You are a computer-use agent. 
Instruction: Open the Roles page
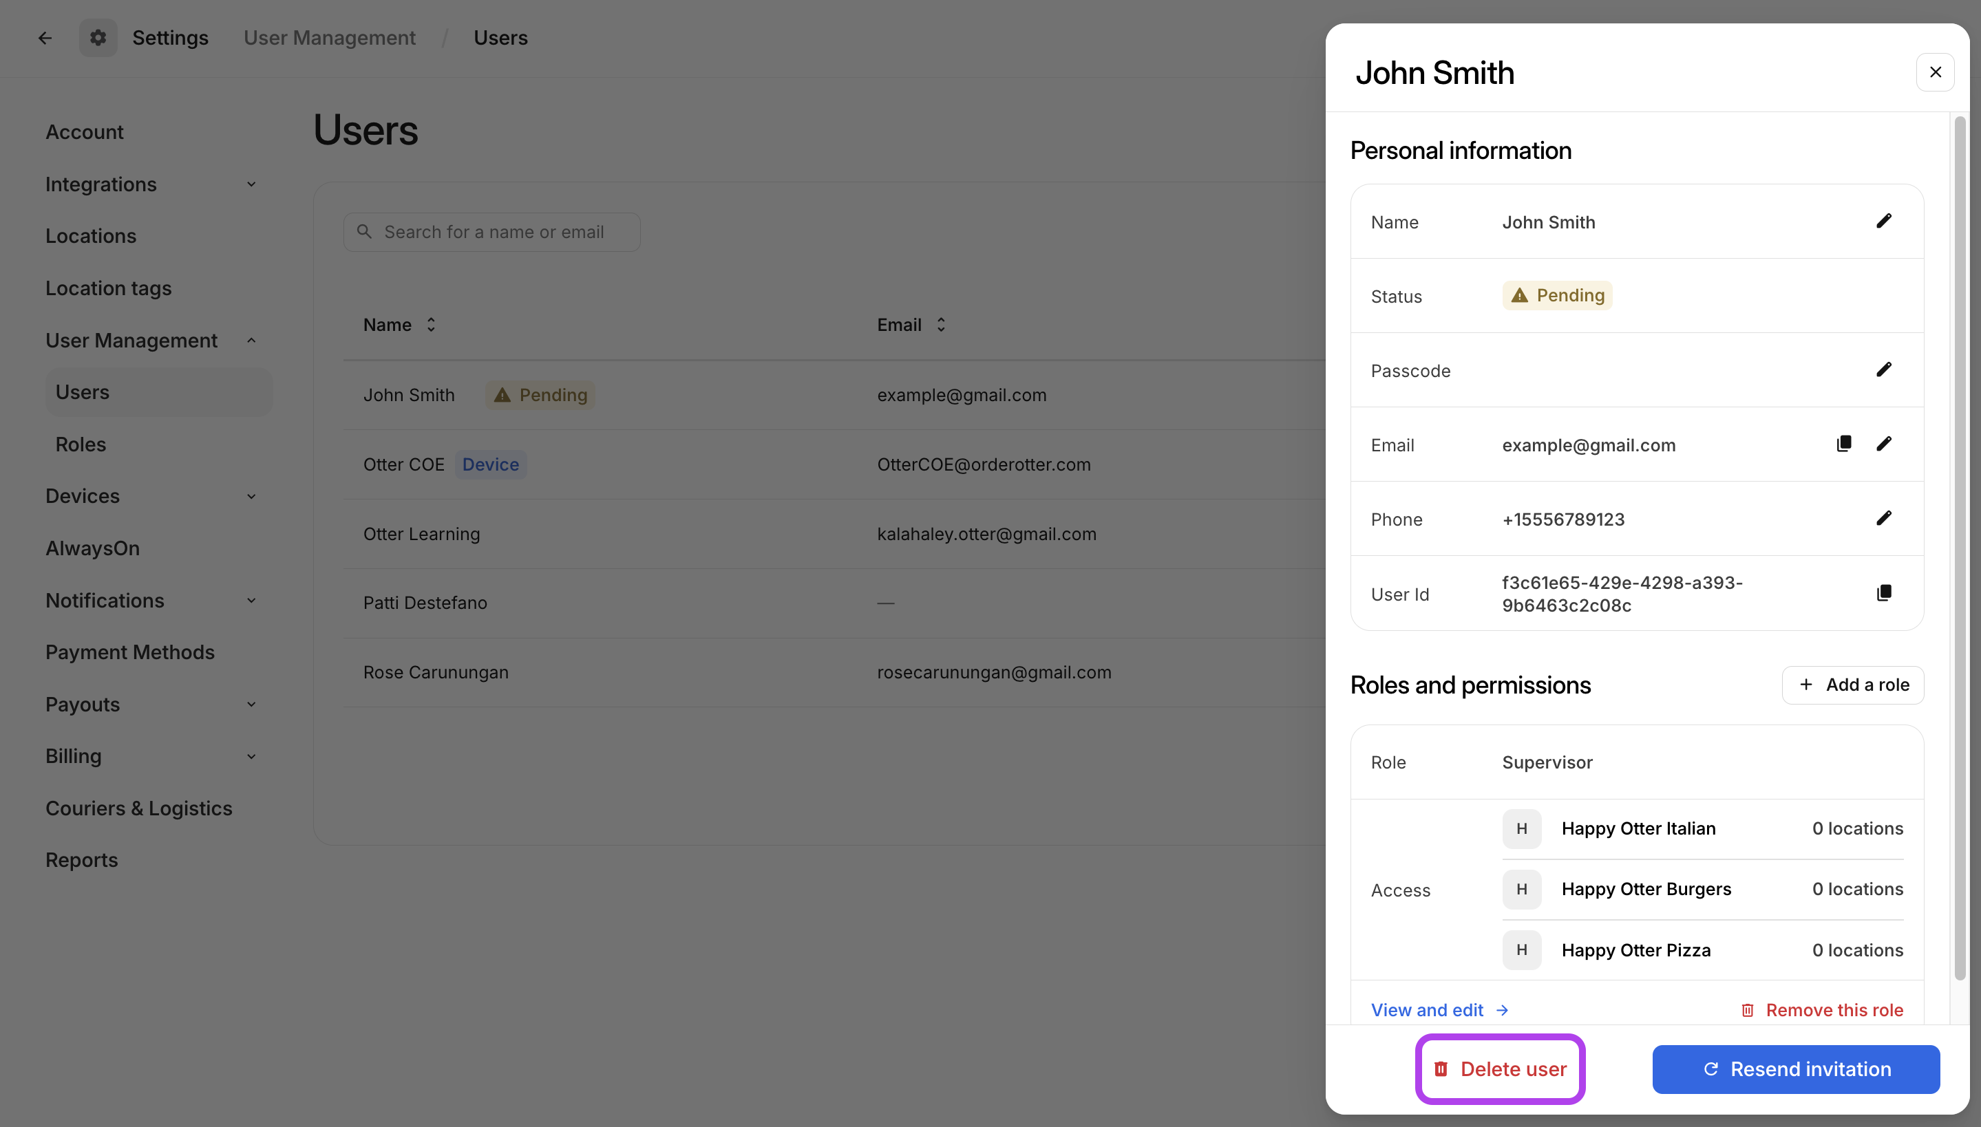point(81,444)
